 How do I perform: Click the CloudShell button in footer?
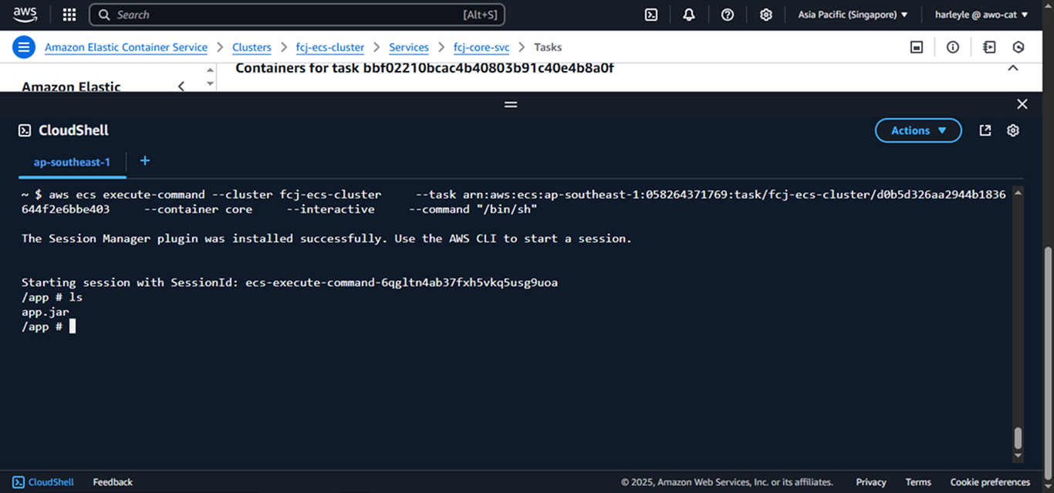pos(43,482)
